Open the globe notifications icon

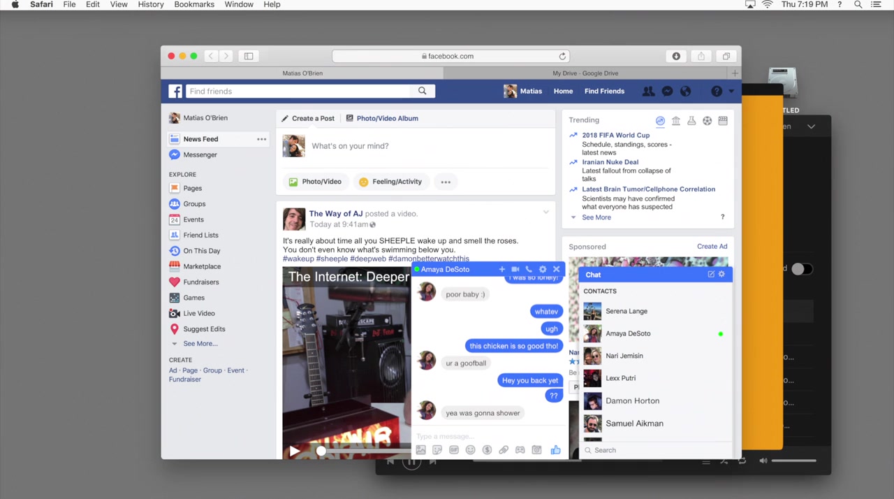tap(685, 92)
